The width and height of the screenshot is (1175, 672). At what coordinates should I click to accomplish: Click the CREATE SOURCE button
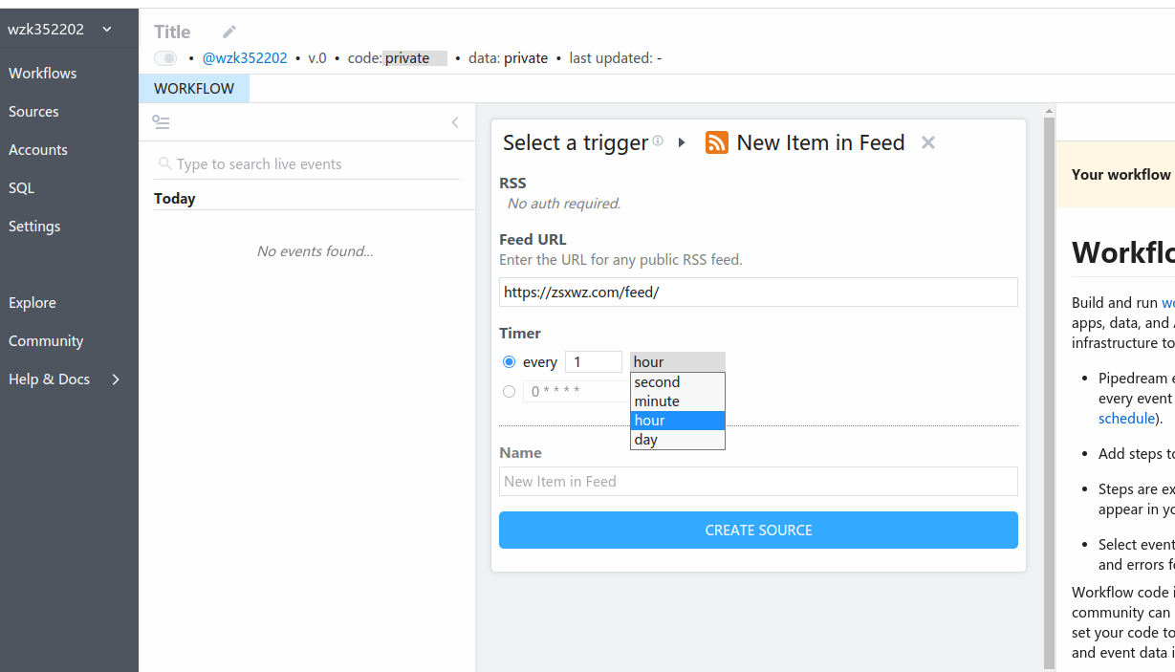pyautogui.click(x=758, y=530)
